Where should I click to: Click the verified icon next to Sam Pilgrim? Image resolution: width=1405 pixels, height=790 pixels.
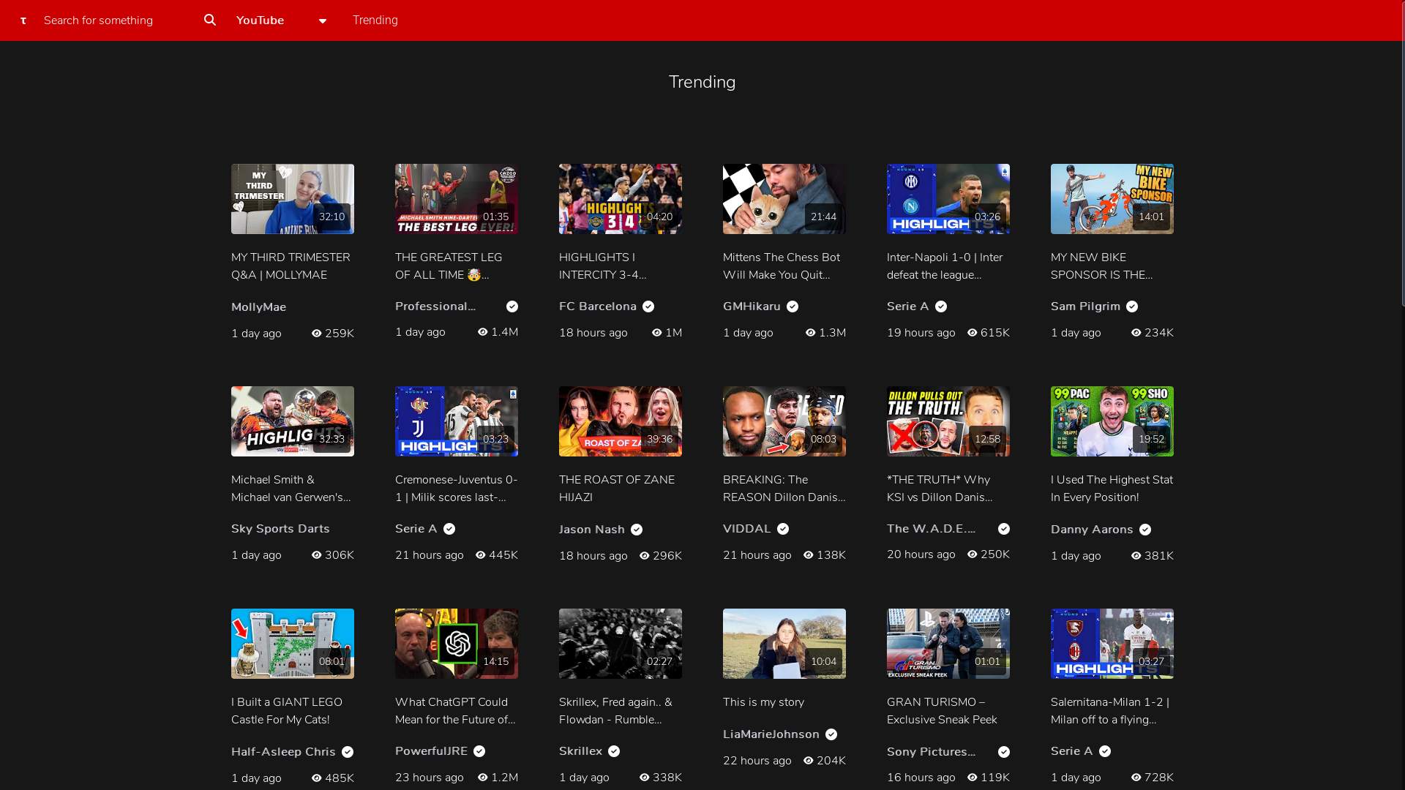[1132, 306]
